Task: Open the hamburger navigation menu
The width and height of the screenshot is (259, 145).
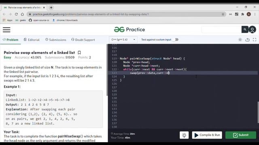Action: point(6,30)
